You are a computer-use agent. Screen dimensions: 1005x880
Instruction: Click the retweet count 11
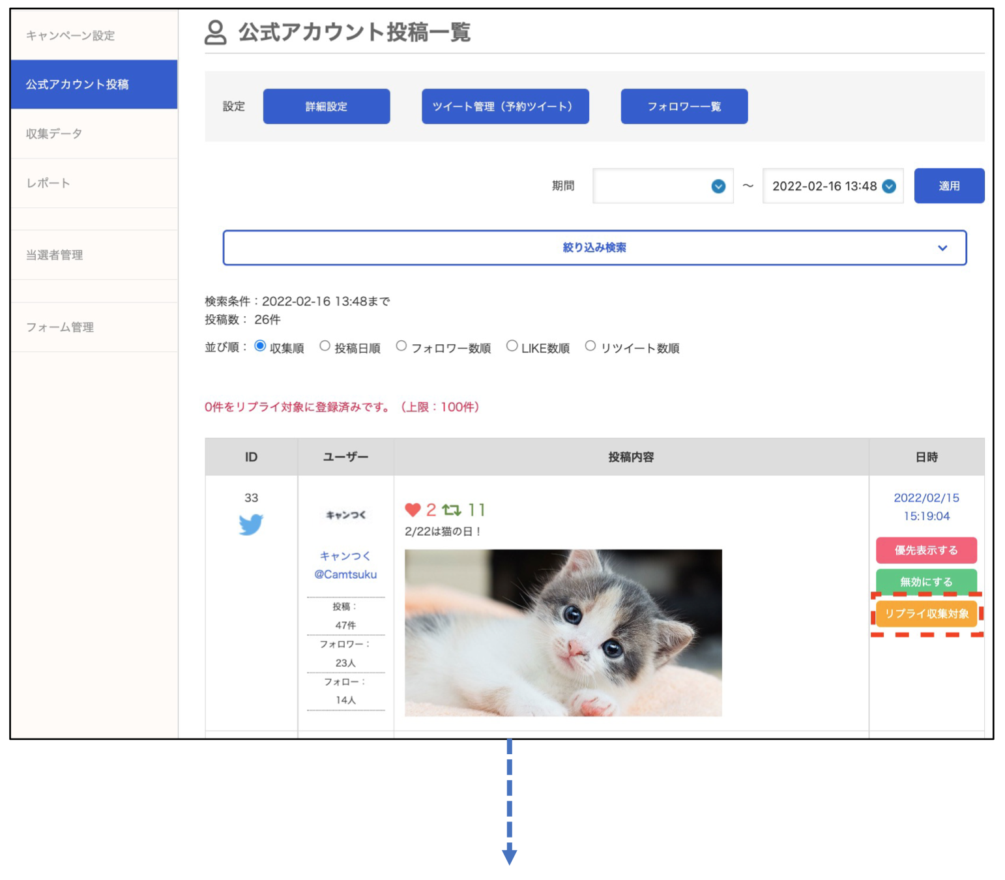click(476, 510)
